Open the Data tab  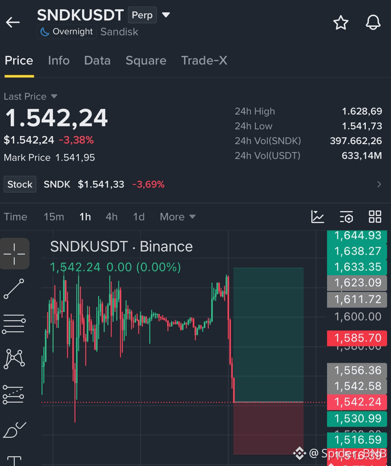click(x=97, y=60)
